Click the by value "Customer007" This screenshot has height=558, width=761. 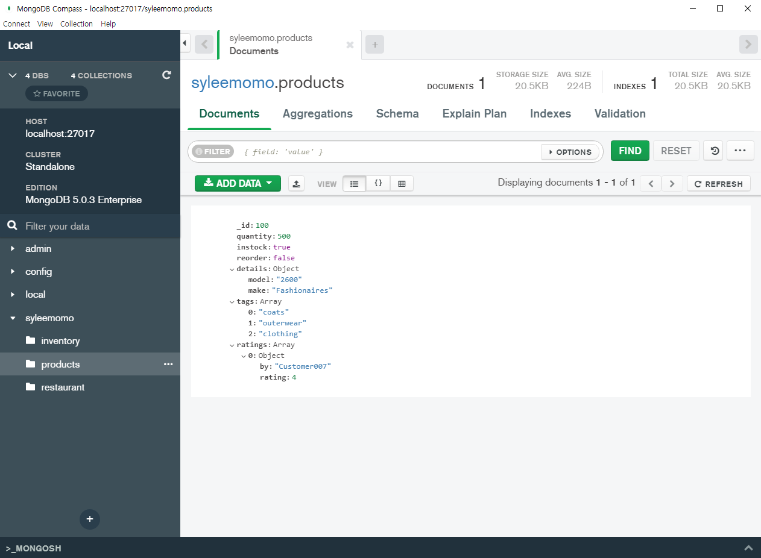click(x=303, y=366)
